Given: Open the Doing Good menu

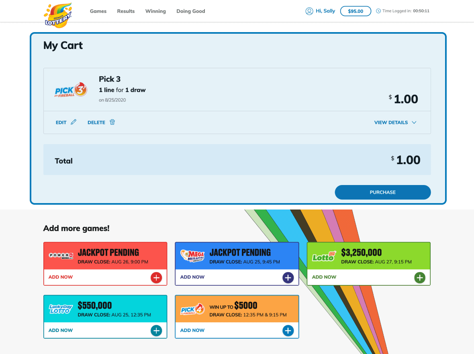Looking at the screenshot, I should (191, 11).
